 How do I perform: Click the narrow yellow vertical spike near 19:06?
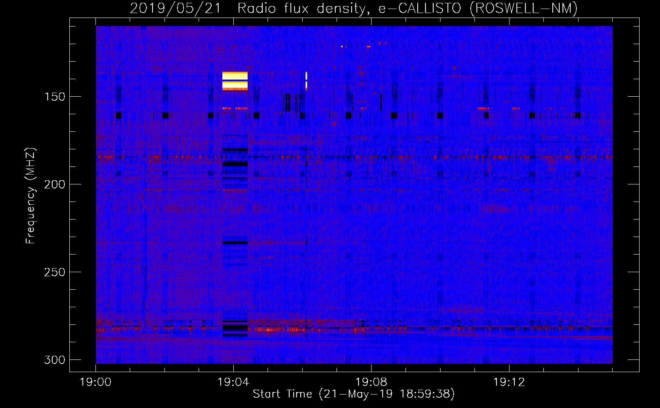point(306,80)
